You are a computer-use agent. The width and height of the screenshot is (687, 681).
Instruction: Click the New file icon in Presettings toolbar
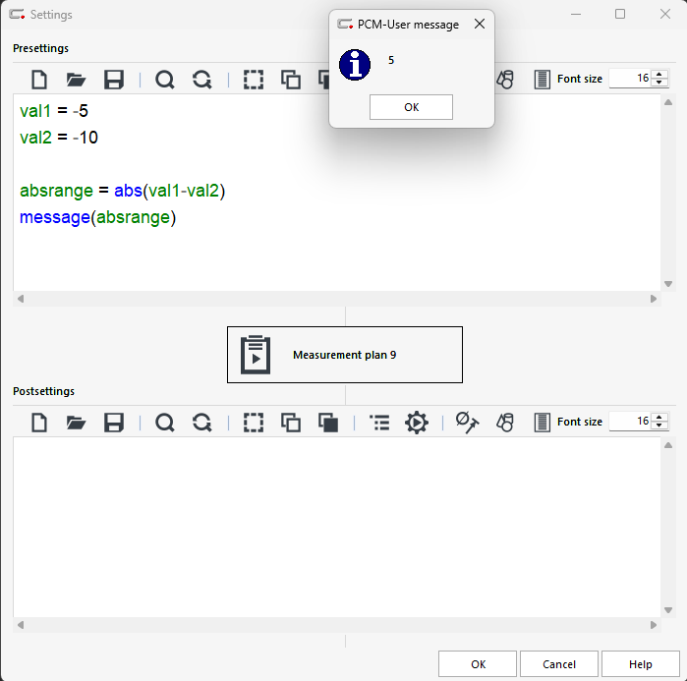point(39,80)
